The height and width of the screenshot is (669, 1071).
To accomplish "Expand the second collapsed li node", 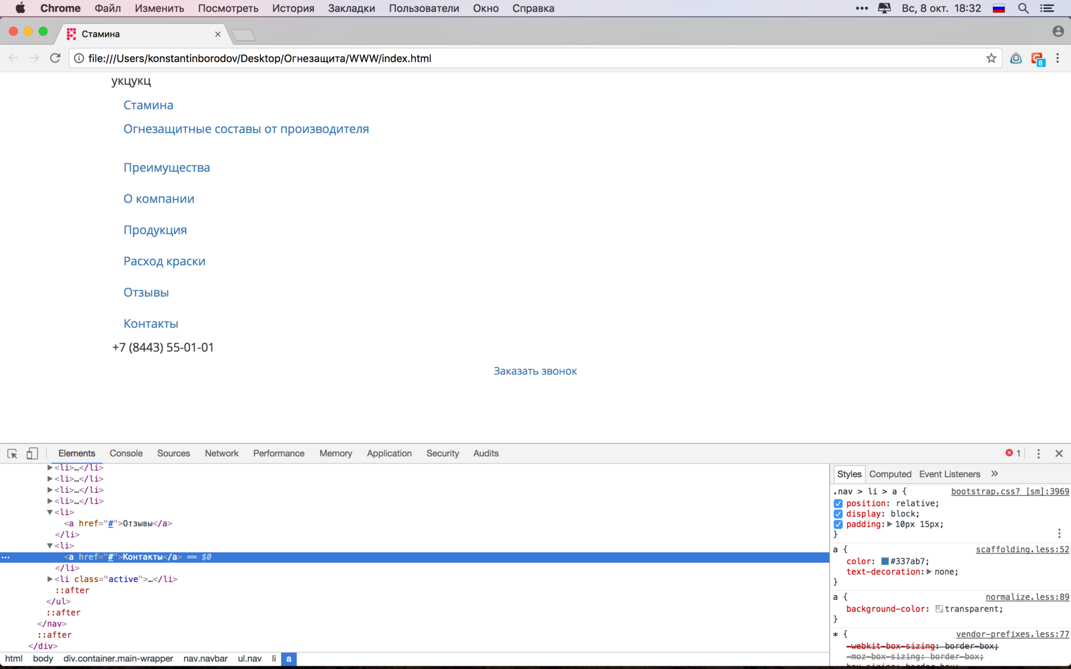I will [x=50, y=479].
